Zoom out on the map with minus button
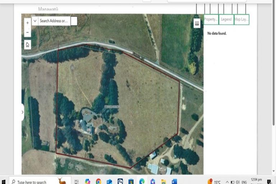Viewport: 276px width, 184px height. point(28,32)
